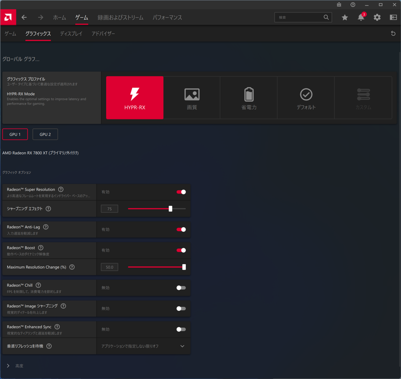Toggle the sidebar panel icon
This screenshot has height=379, width=401.
pyautogui.click(x=393, y=17)
